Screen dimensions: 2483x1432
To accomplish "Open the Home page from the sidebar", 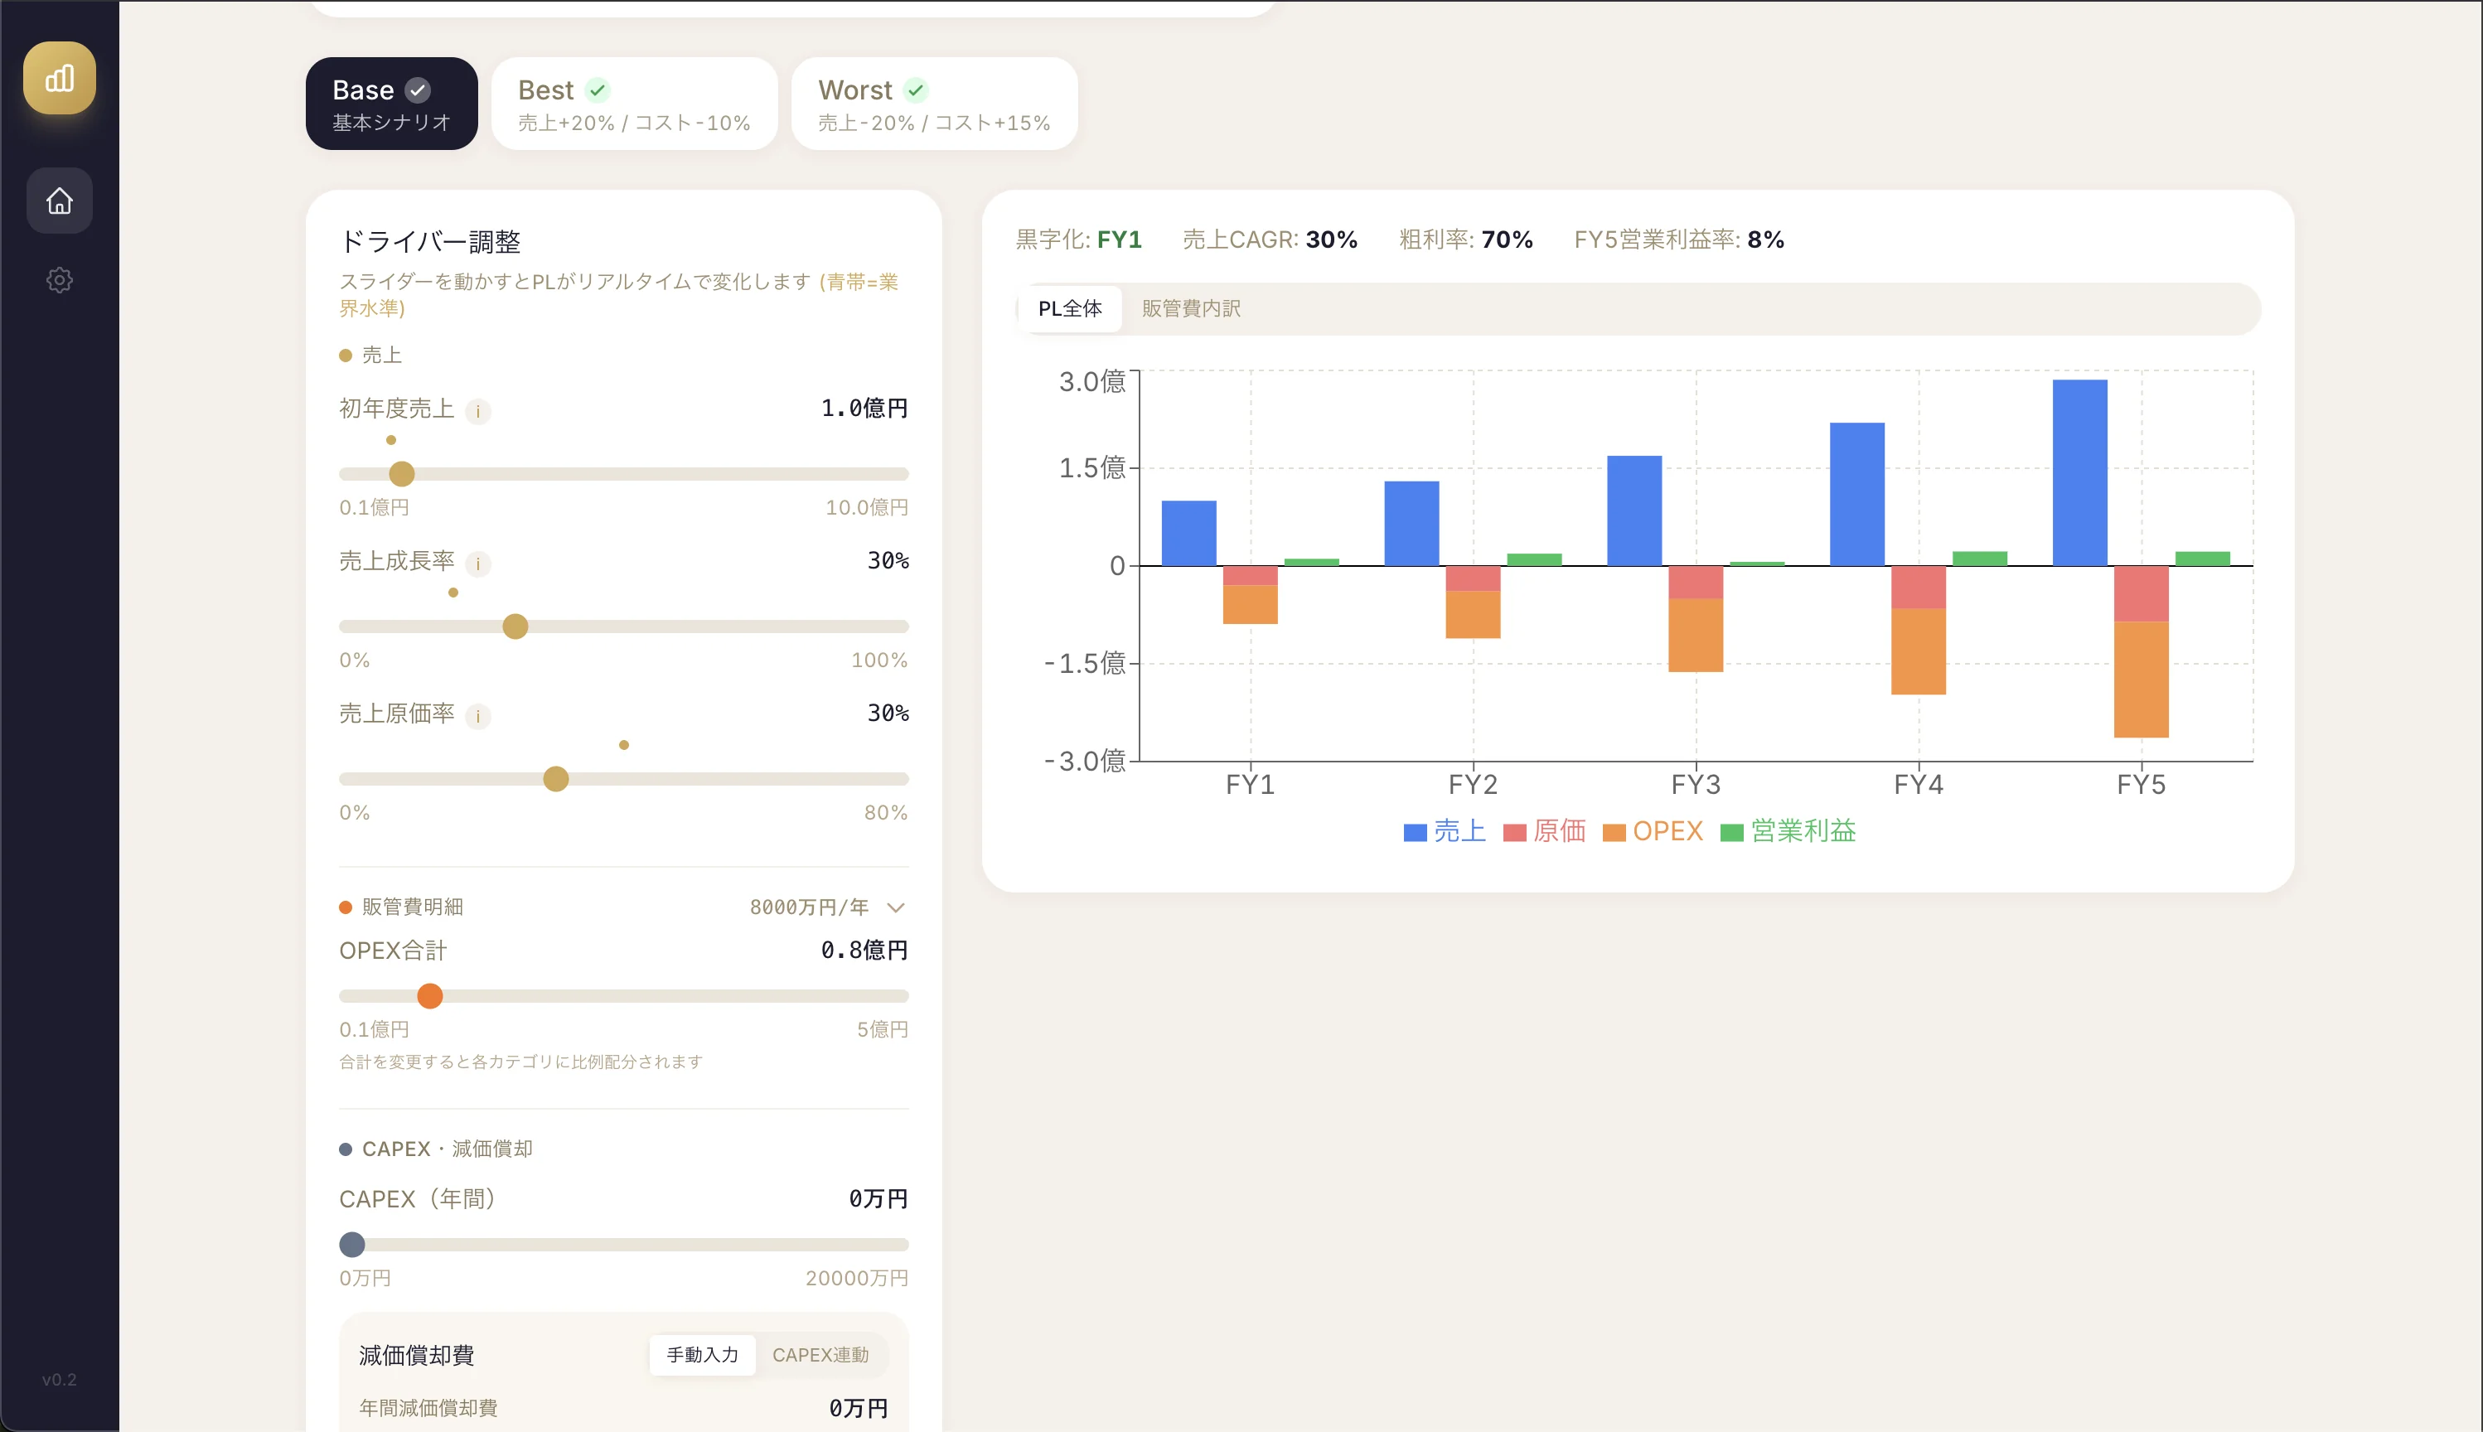I will click(x=59, y=201).
